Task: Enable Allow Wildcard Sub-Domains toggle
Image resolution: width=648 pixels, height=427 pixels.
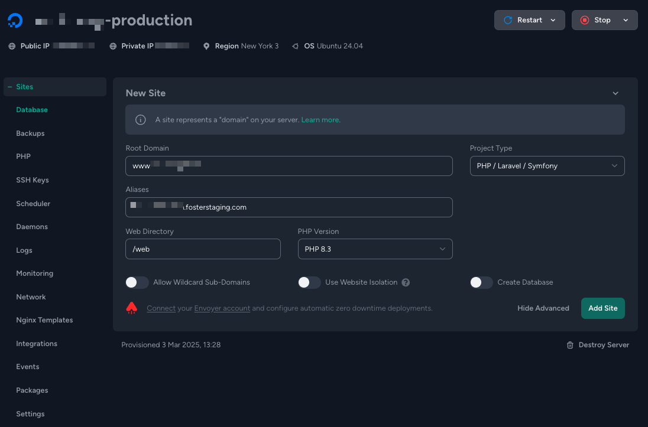Action: [137, 282]
